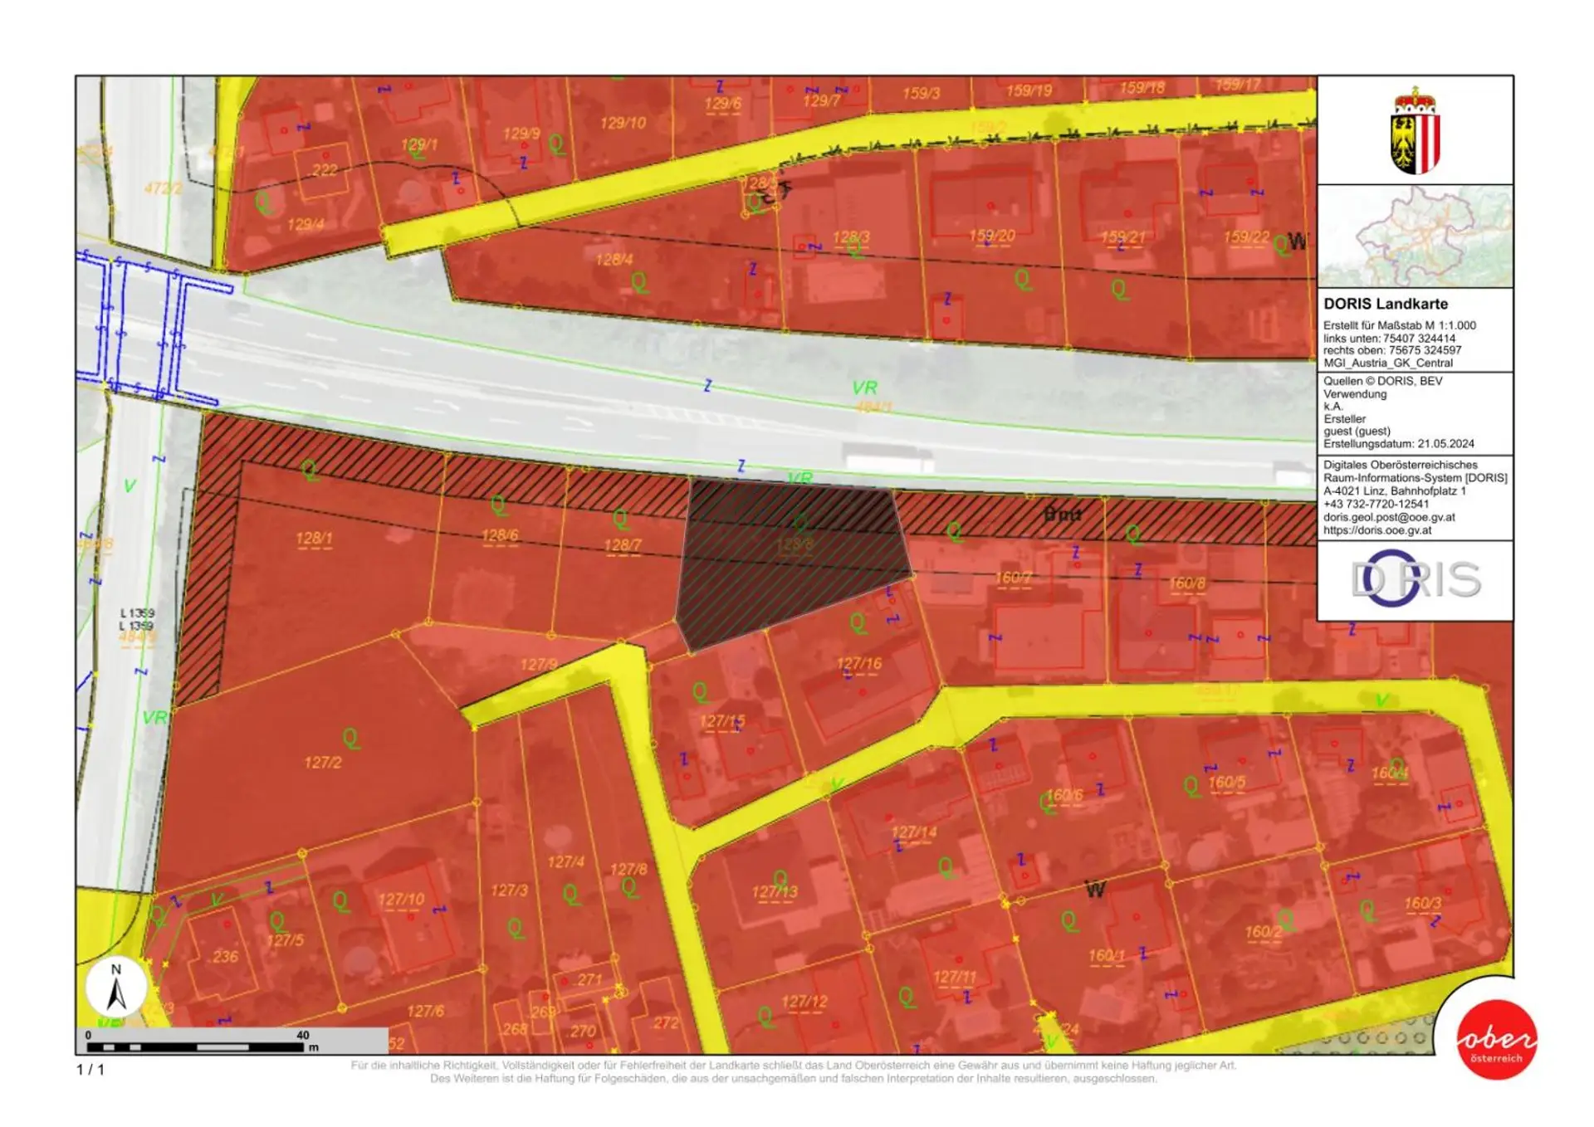The image size is (1594, 1127).
Task: Click the doris.geol.post@ooe.gv.at email address
Action: (x=1389, y=517)
